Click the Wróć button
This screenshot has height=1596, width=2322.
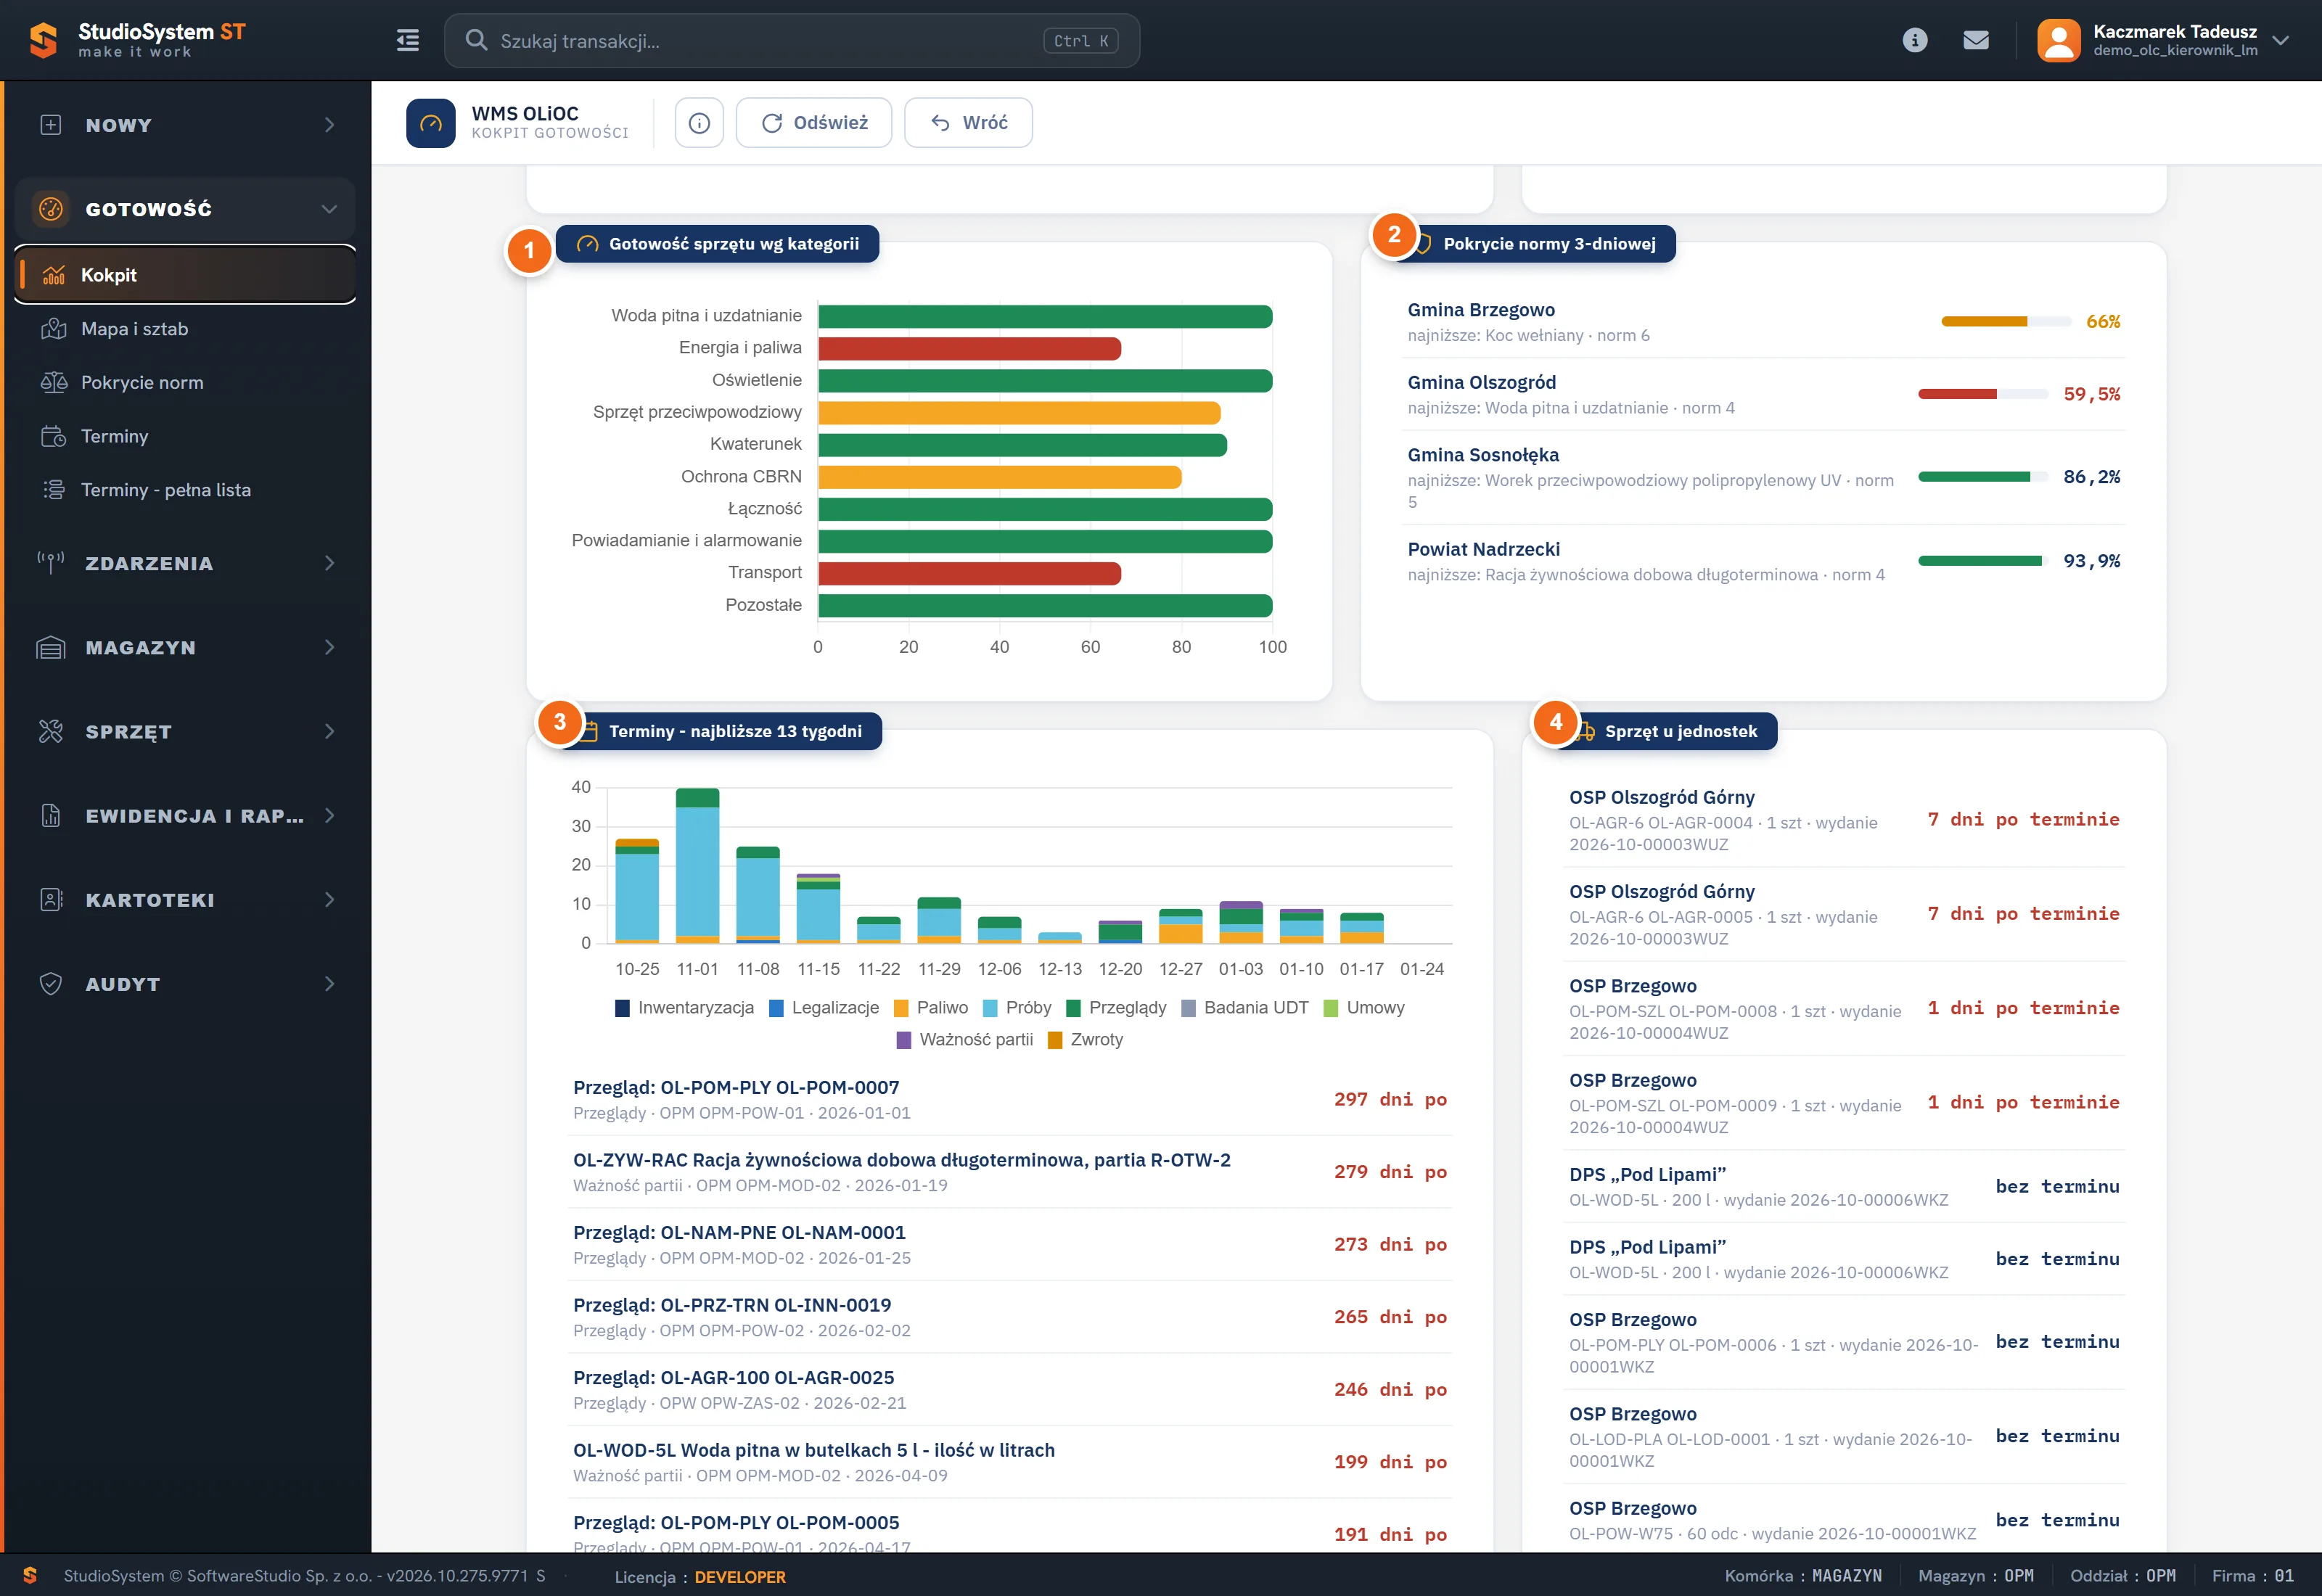[x=968, y=123]
